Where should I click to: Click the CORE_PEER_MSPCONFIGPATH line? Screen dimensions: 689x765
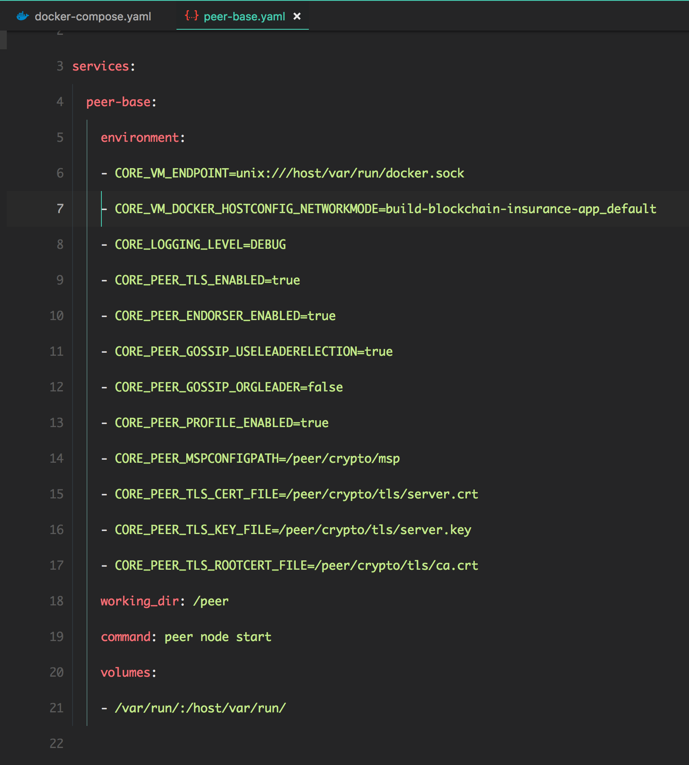pyautogui.click(x=258, y=458)
